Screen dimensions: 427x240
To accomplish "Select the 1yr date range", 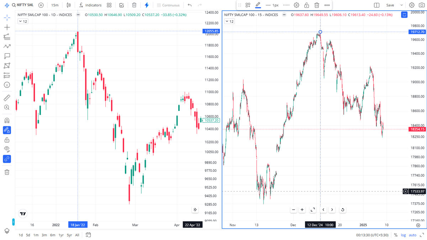I will (x=61, y=235).
